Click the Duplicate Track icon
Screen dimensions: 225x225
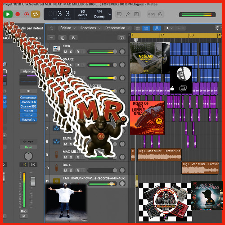[x=62, y=38]
